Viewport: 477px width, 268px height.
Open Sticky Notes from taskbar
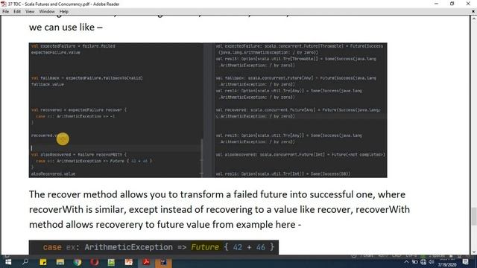pos(43,262)
